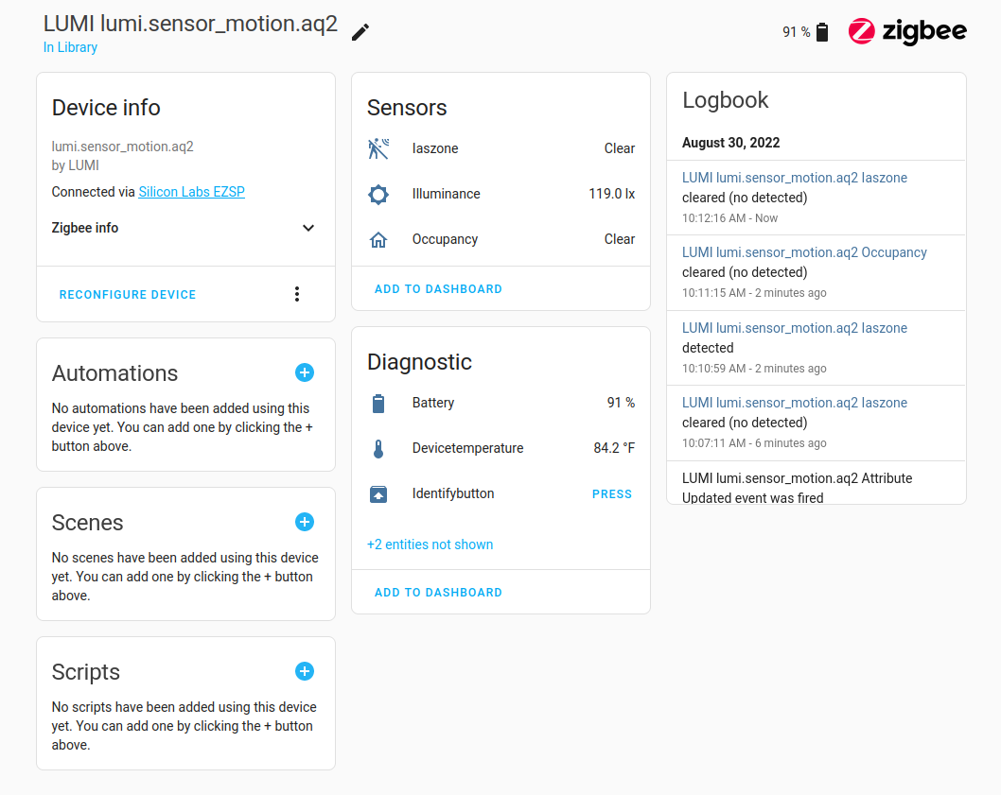Click the Devicetemperature thermometer icon
The height and width of the screenshot is (795, 1001).
coord(378,449)
